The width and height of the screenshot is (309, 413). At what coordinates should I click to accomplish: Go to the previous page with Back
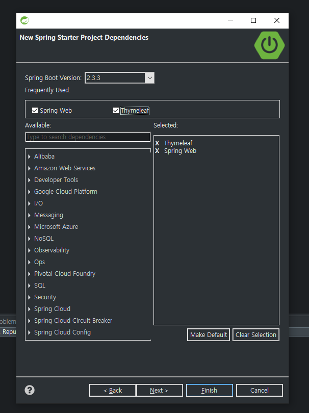pyautogui.click(x=113, y=391)
